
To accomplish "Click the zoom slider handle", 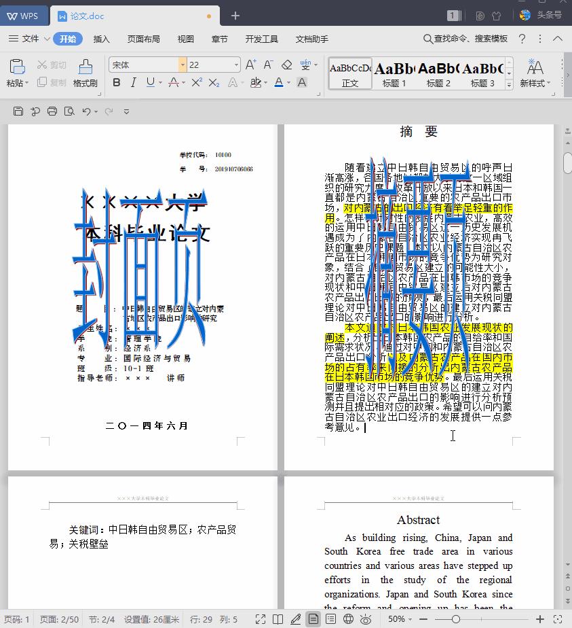I will 455,618.
